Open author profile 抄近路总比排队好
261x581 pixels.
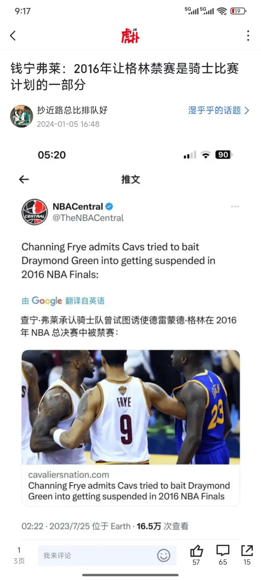point(72,110)
